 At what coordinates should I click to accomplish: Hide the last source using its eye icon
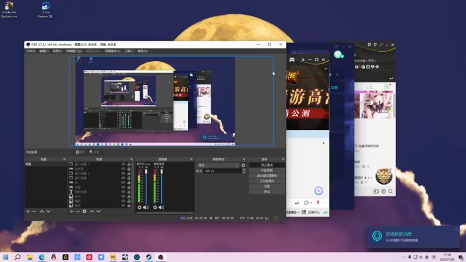pos(123,206)
